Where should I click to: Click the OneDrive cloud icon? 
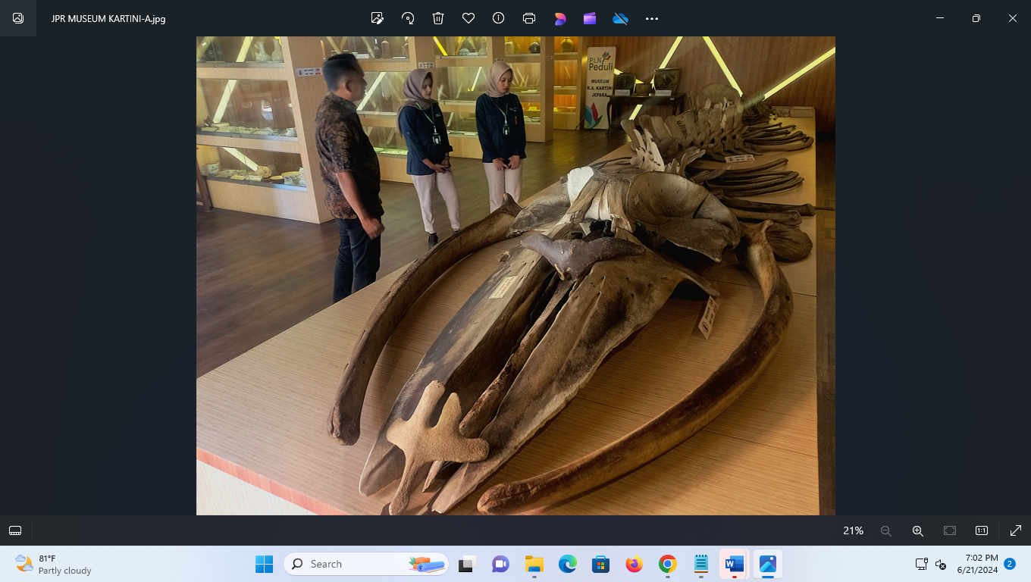(x=620, y=18)
